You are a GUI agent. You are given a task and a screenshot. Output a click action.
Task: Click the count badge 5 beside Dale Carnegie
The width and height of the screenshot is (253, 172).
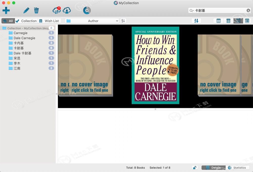point(51,38)
